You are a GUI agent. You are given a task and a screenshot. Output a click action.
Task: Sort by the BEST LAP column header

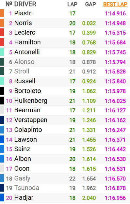pyautogui.click(x=115, y=4)
